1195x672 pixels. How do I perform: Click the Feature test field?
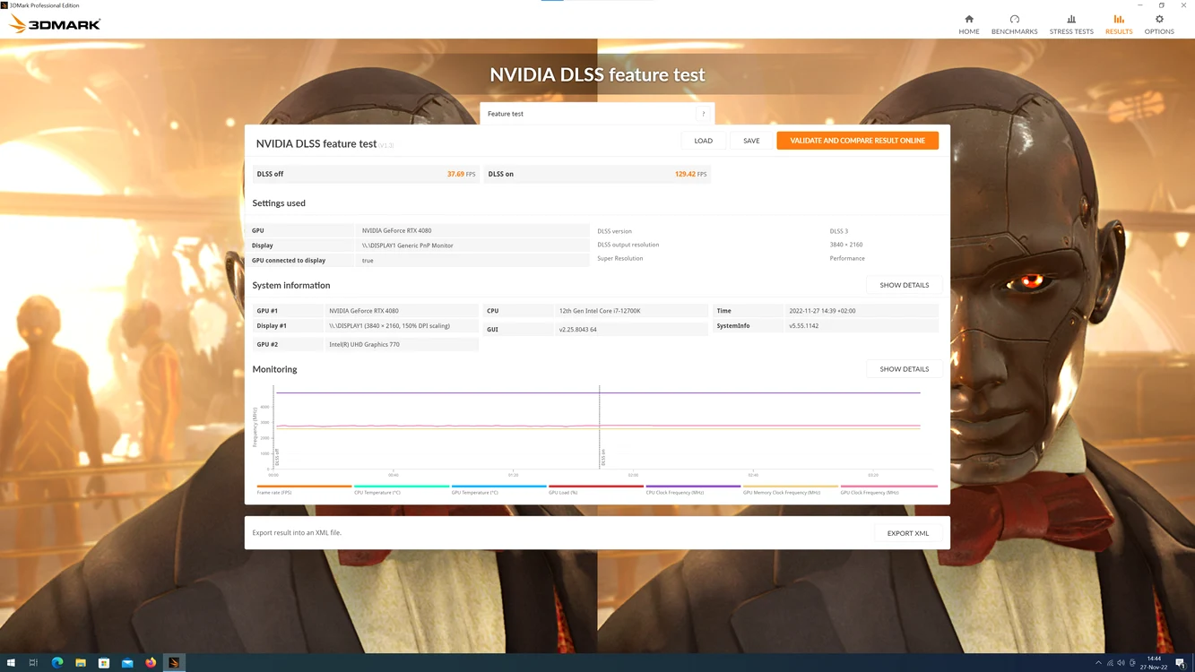(597, 114)
